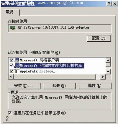
Task: Toggle the 网络的文件和打印机共享 checkbox
Action: click(x=12, y=65)
